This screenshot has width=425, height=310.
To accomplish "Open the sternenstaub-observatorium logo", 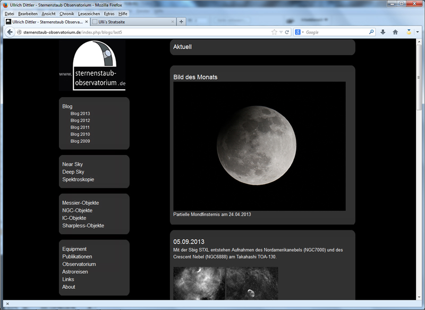I will pos(92,65).
